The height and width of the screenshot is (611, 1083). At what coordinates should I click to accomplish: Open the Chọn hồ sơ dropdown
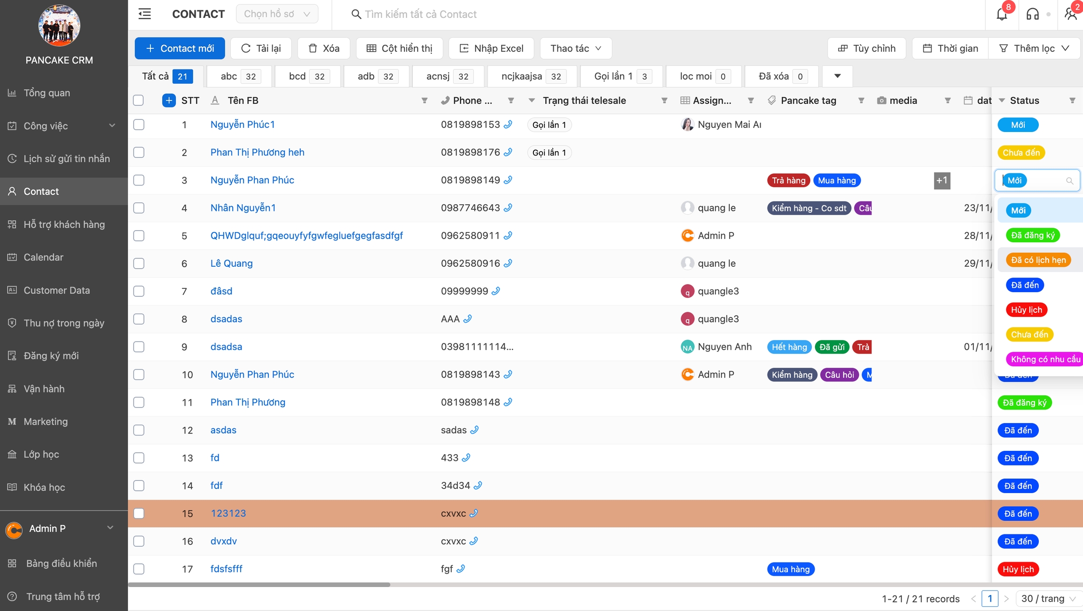point(277,14)
